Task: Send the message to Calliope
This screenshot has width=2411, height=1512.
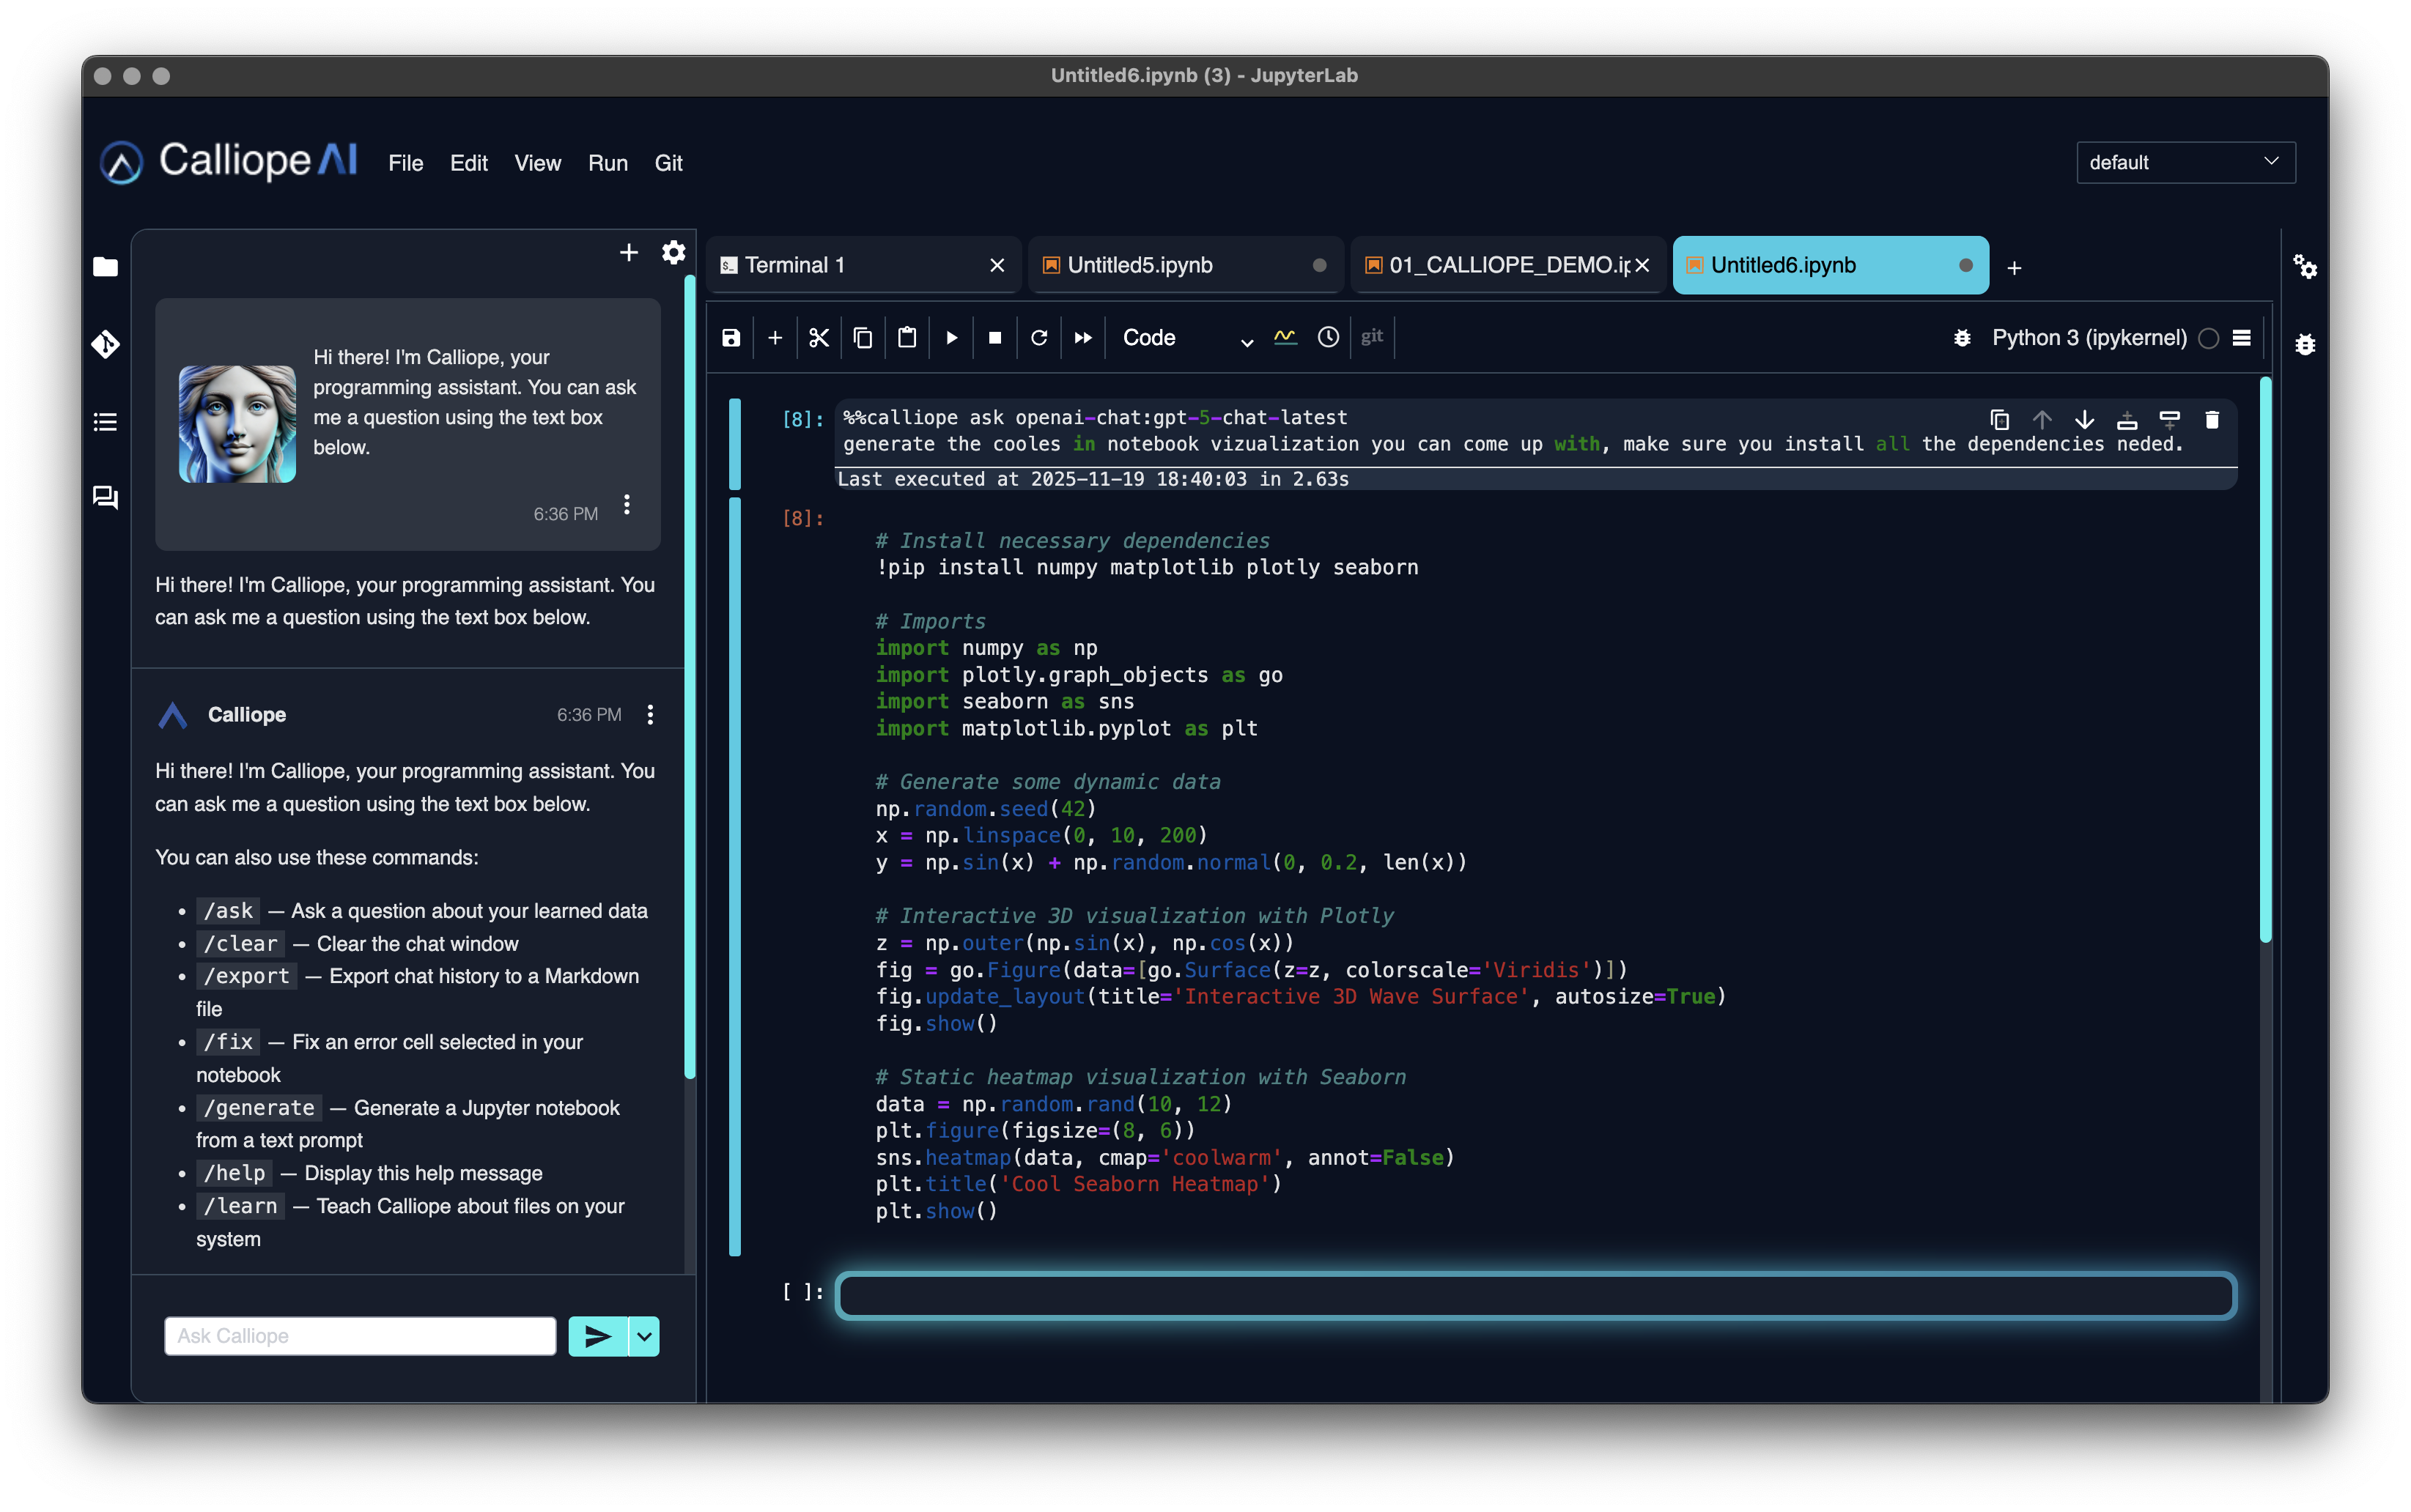Action: pos(597,1336)
